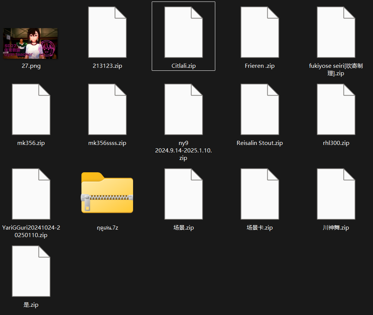Click the mk356.zip file icon
Image resolution: width=373 pixels, height=315 pixels.
[x=31, y=109]
